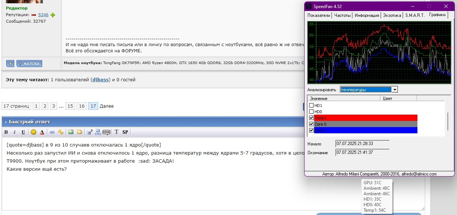Apply italic formatting in quick reply editor
The image size is (457, 215).
(x=15, y=132)
